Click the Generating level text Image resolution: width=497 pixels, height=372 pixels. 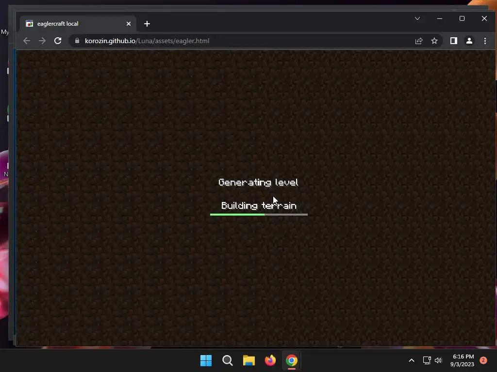pos(258,182)
